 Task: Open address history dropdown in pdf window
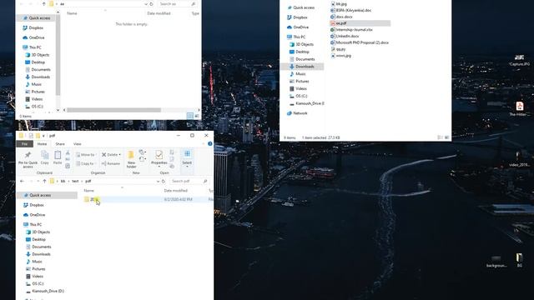coord(158,182)
